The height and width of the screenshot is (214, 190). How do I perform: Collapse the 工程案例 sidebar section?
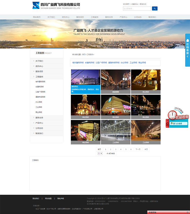pos(39,77)
